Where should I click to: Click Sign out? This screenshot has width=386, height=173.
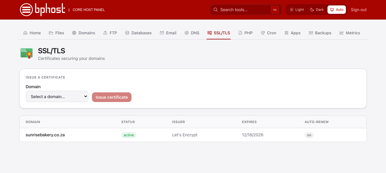pos(359,10)
